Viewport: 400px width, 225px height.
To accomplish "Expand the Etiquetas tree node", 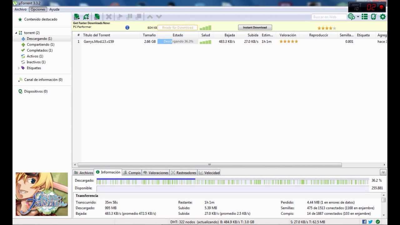I will coord(19,68).
